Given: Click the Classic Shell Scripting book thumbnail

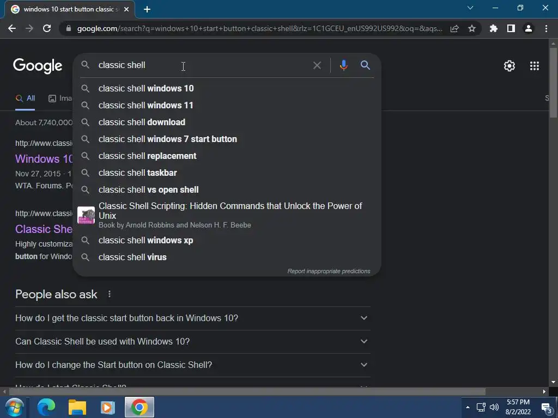Looking at the screenshot, I should (86, 215).
